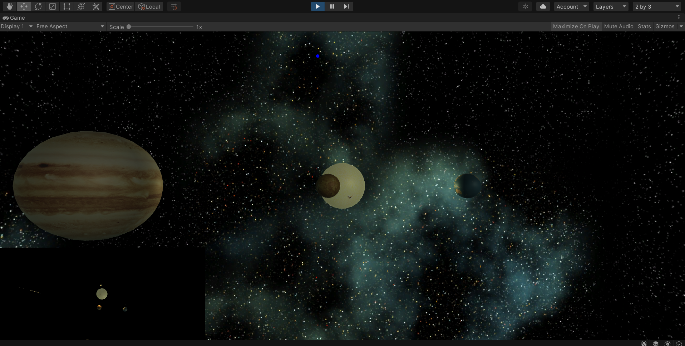This screenshot has width=685, height=346.
Task: Select the Hand (view) tool
Action: 9,6
